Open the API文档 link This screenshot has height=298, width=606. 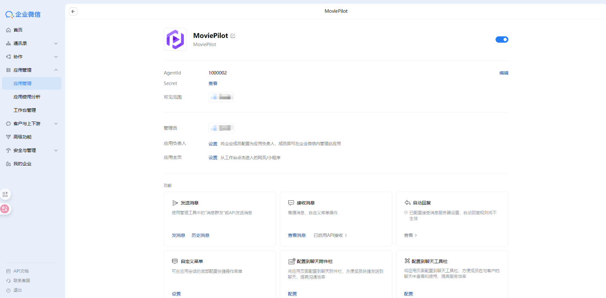21,271
